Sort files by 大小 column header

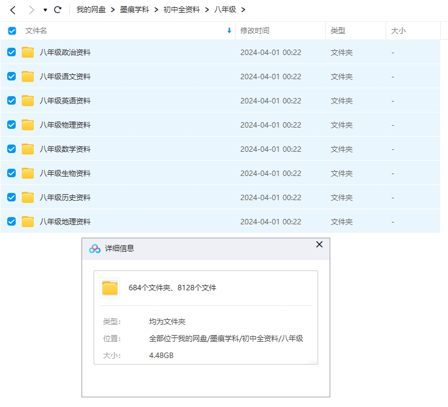(398, 31)
